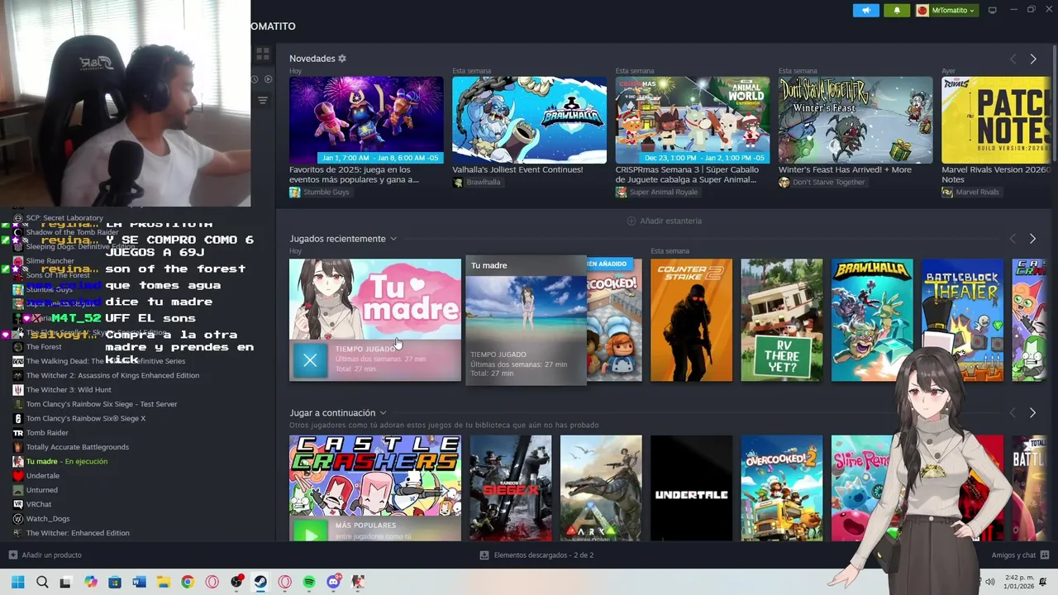Open the Novedades settings gear
Viewport: 1058px width, 595px height.
[342, 59]
